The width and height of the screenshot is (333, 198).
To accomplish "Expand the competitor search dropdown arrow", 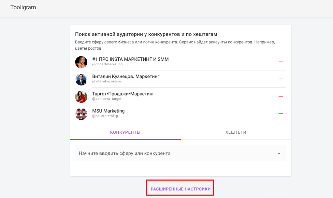I will [279, 154].
